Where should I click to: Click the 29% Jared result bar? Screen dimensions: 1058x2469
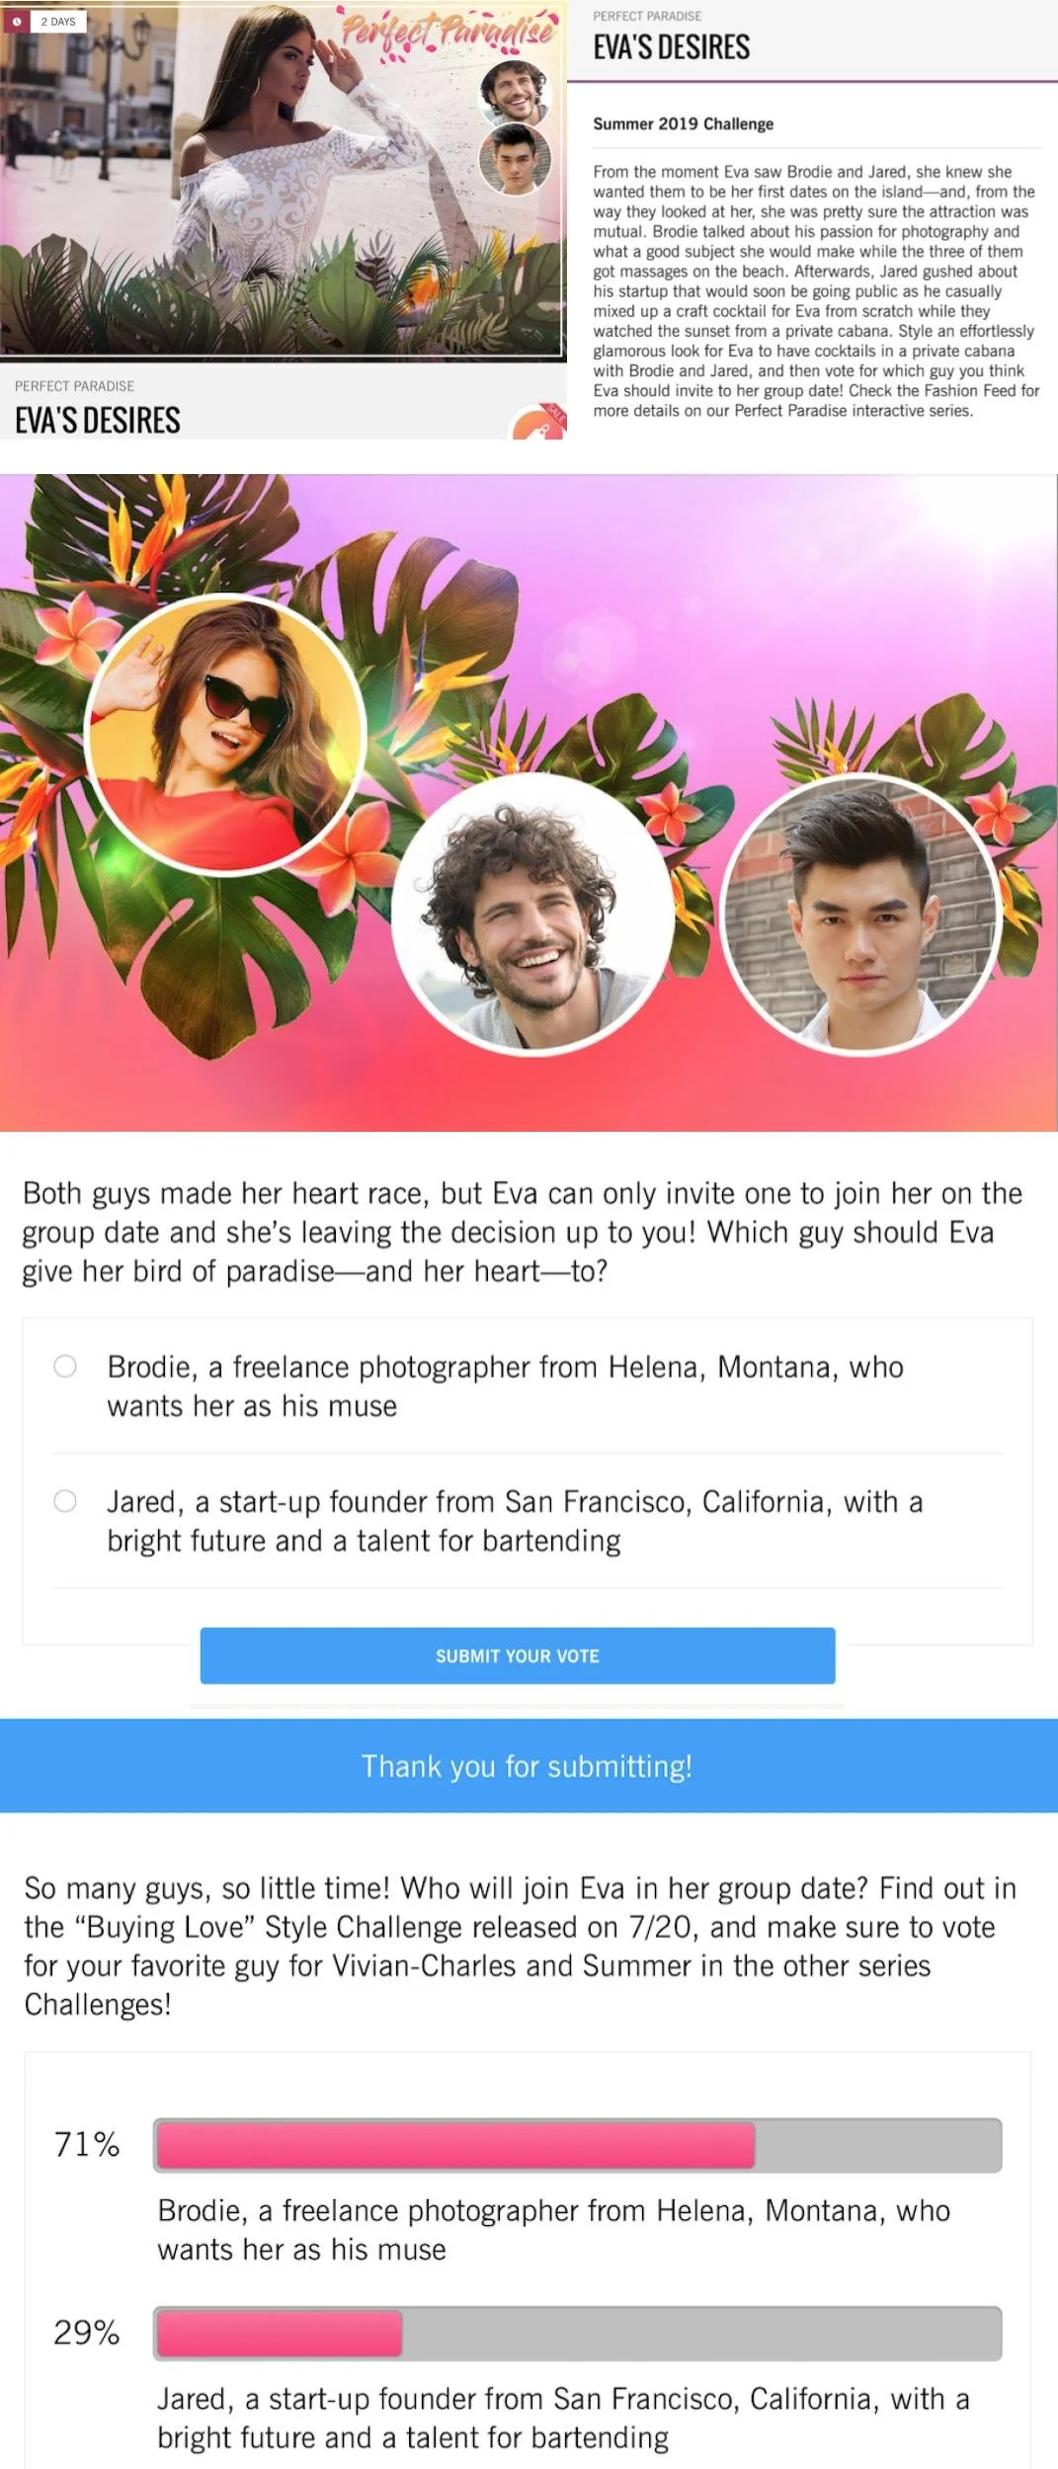click(x=578, y=2333)
